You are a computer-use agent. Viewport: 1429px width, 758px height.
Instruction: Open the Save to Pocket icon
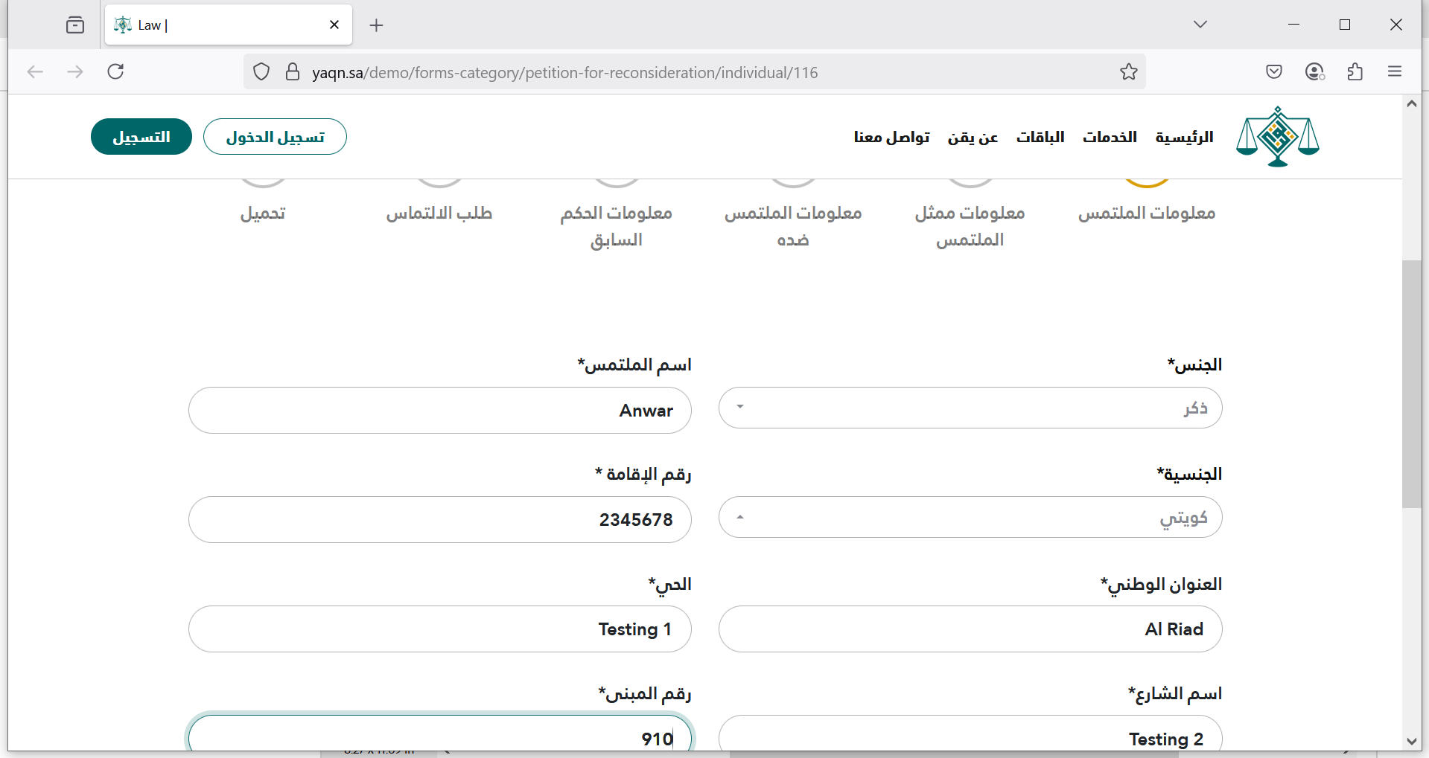pyautogui.click(x=1273, y=72)
